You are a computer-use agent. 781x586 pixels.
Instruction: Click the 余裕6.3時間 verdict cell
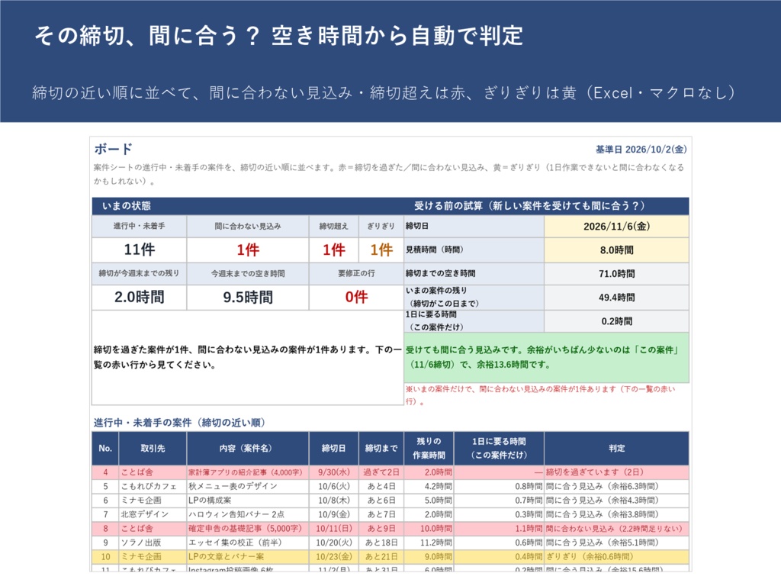(616, 486)
